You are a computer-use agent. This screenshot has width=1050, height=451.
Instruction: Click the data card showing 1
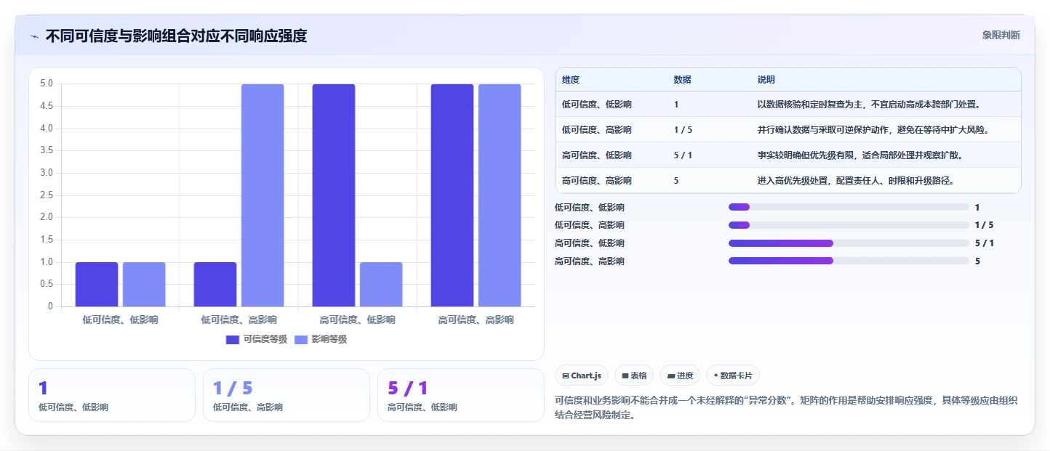pyautogui.click(x=112, y=395)
